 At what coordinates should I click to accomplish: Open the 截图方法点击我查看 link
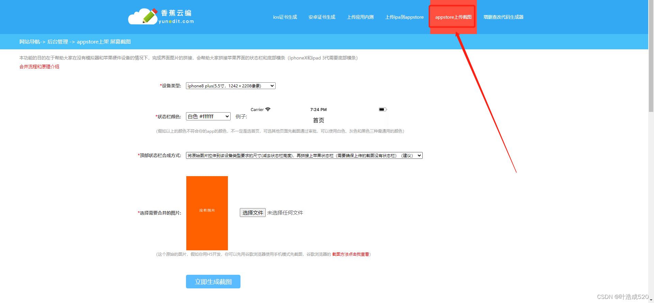pyautogui.click(x=351, y=254)
